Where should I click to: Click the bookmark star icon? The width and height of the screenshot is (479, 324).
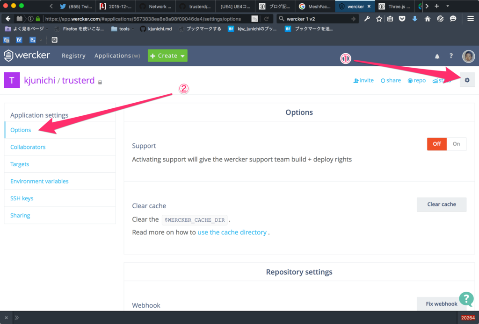[x=379, y=19]
